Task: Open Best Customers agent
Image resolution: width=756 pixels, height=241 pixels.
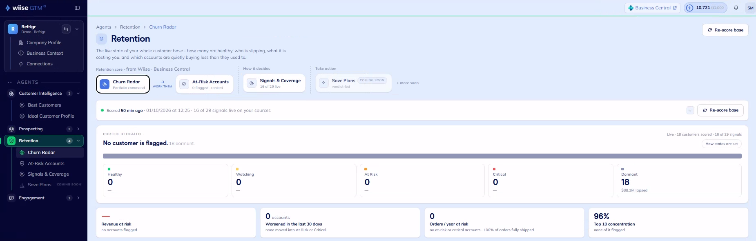Action: (x=44, y=105)
